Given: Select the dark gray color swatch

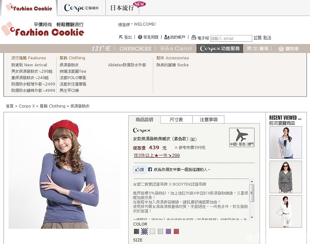Looking at the screenshot, I should click(136, 231).
